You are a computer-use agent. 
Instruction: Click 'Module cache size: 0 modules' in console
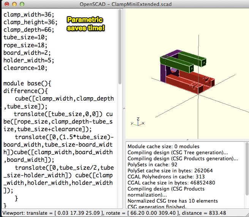point(163,146)
